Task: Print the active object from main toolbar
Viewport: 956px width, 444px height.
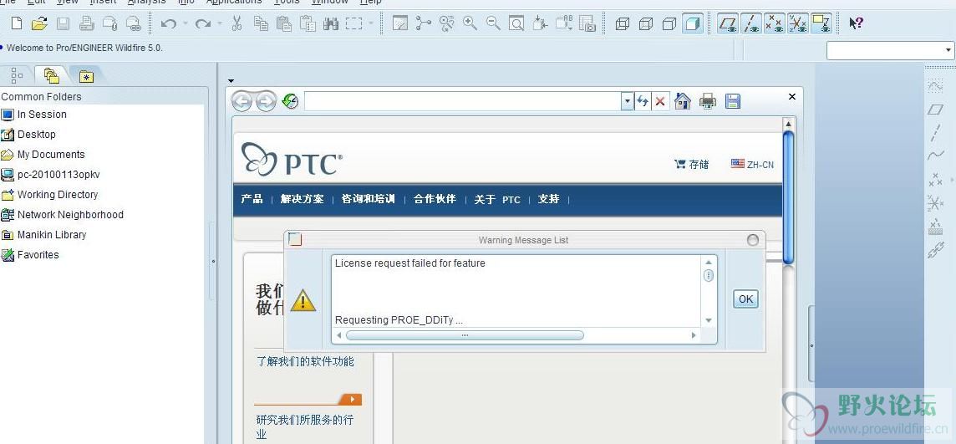Action: click(87, 23)
